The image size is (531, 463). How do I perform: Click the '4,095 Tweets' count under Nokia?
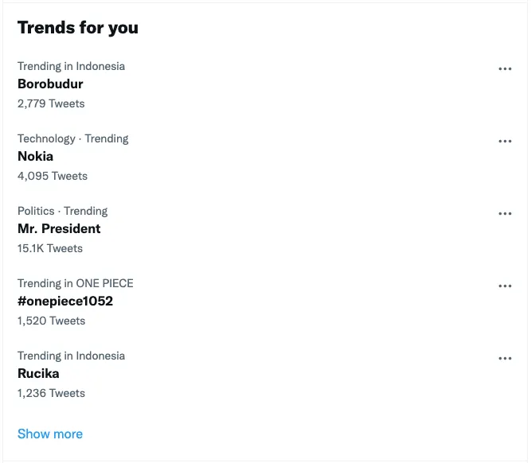[53, 176]
